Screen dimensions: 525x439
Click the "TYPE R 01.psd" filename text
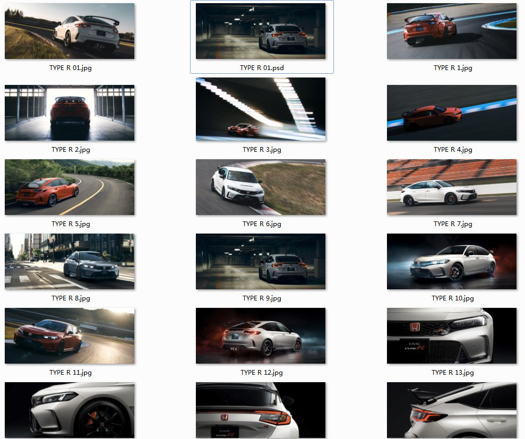tap(262, 68)
